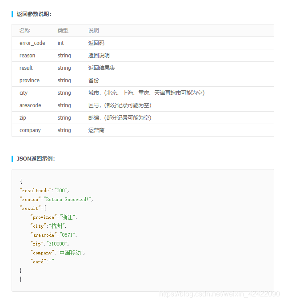This screenshot has width=284, height=302.
Task: Click the 类型 column header
Action: tap(63, 30)
